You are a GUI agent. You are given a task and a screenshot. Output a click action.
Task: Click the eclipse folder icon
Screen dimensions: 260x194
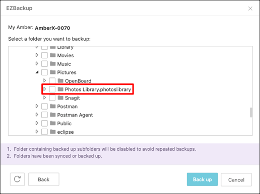(x=53, y=132)
